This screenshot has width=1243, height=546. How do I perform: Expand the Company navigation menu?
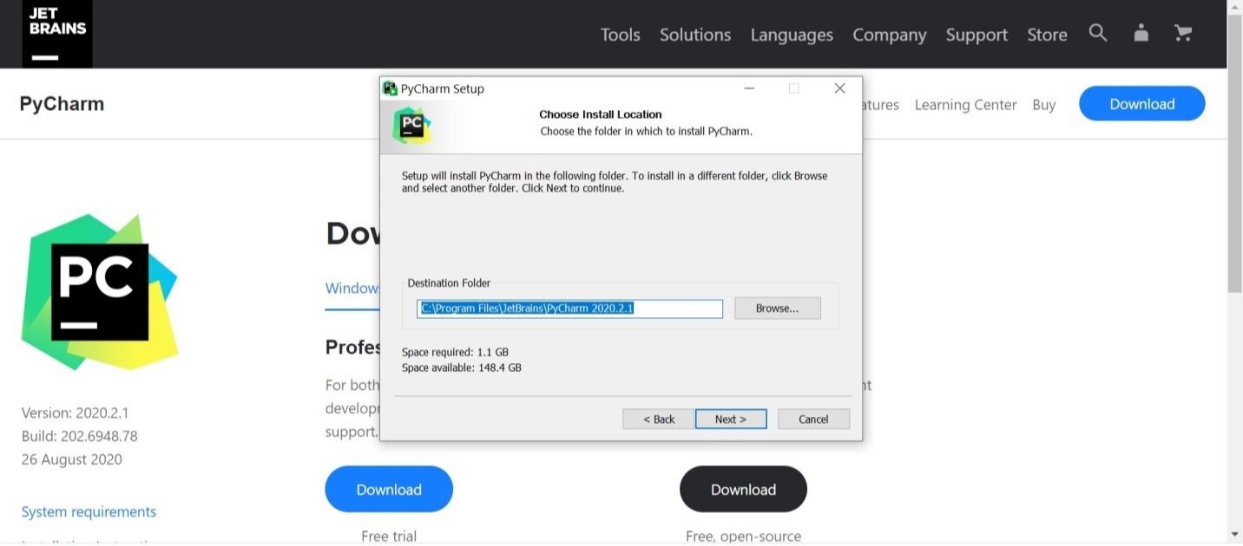tap(889, 35)
